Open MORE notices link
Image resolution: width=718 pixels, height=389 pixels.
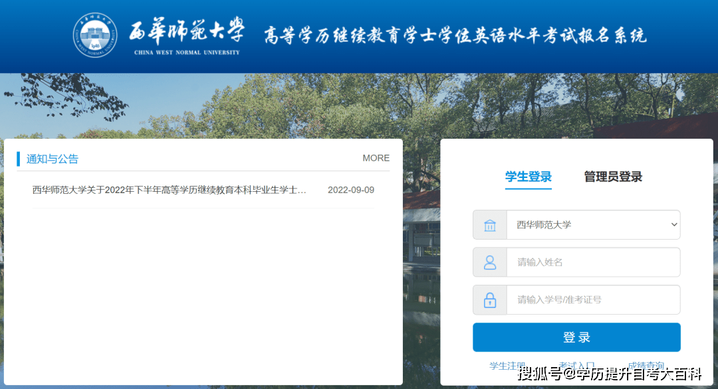point(376,158)
